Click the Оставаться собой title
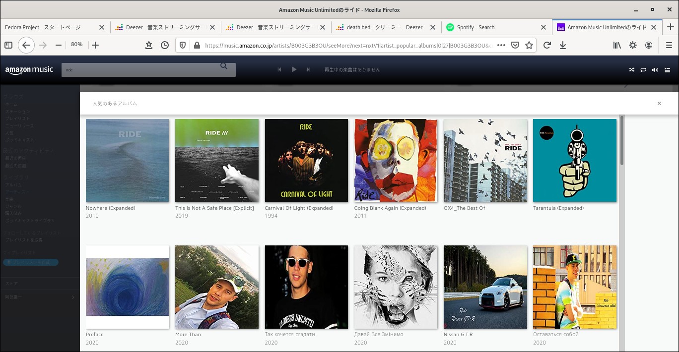679x352 pixels. [555, 335]
